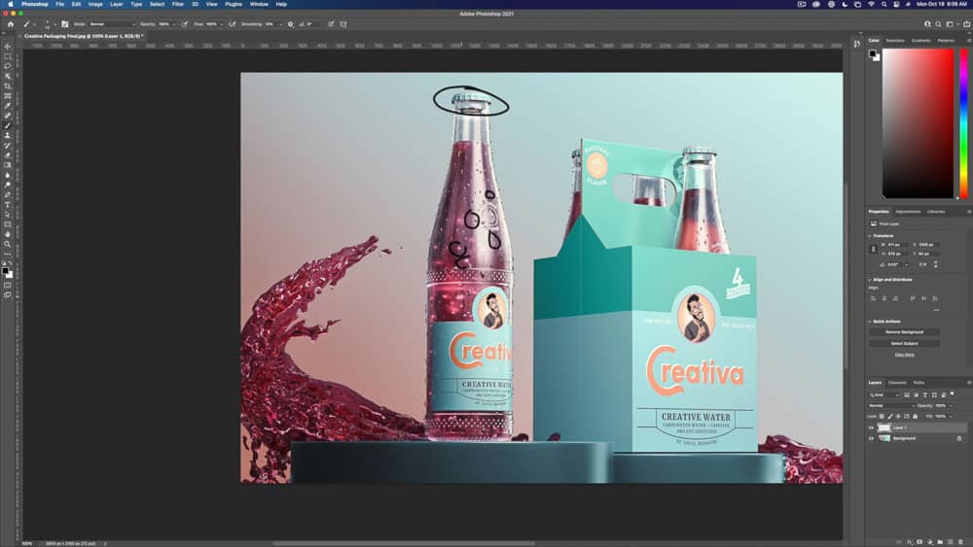The width and height of the screenshot is (973, 547).
Task: Toggle visibility of the Background layer
Action: click(871, 438)
